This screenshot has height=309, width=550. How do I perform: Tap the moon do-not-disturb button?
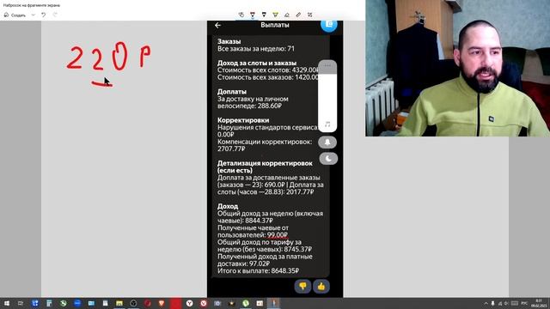(328, 158)
